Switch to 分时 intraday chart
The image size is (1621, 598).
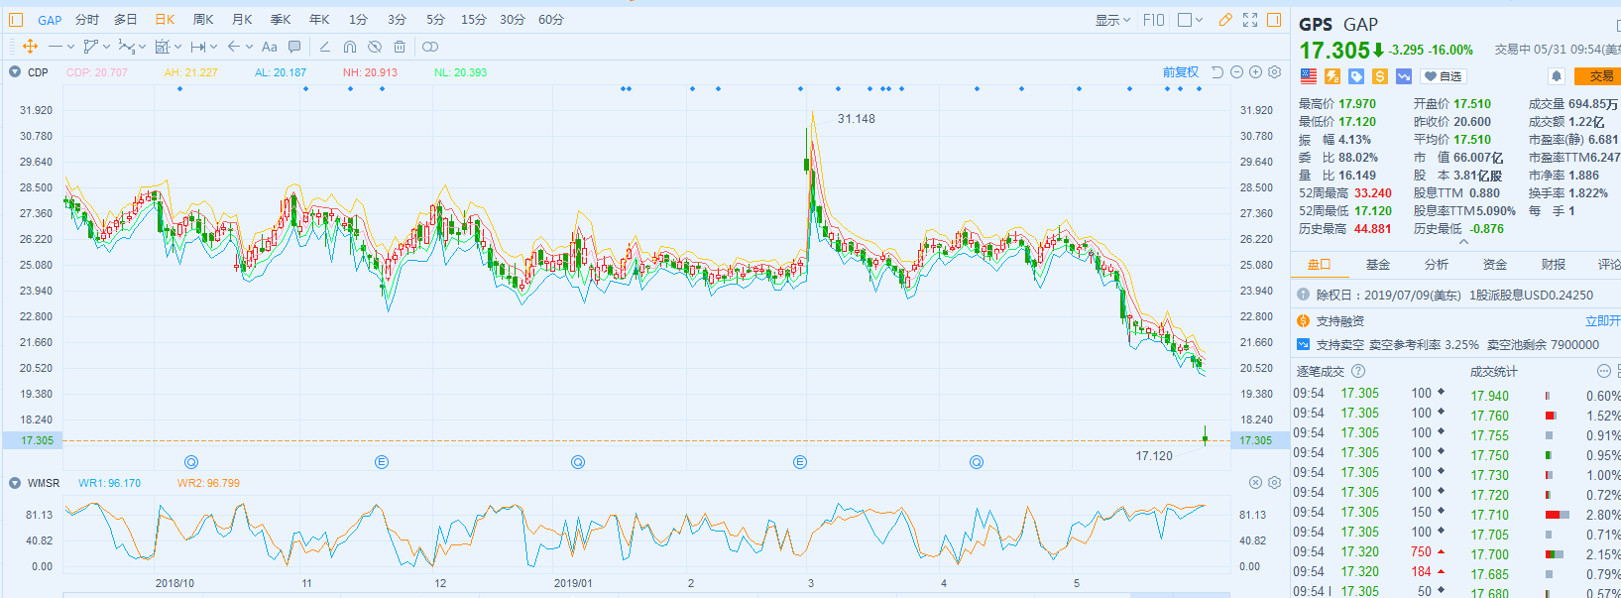[x=87, y=20]
